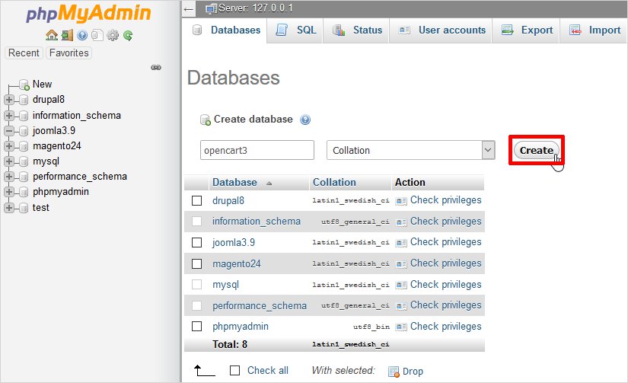
Task: Select the magento24 row checkbox
Action: [197, 263]
